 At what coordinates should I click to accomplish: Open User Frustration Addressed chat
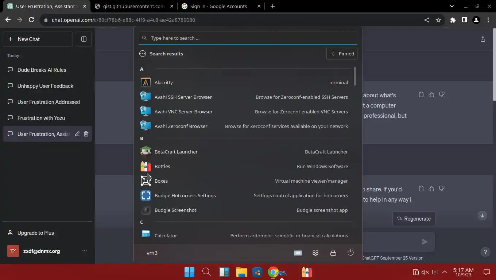[x=47, y=102]
